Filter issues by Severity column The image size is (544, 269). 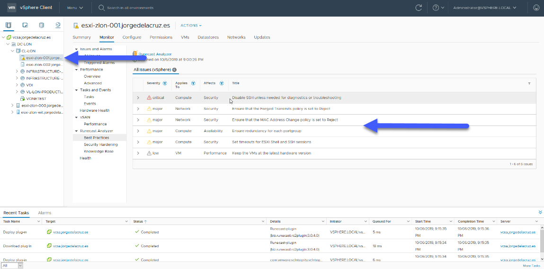(x=165, y=83)
